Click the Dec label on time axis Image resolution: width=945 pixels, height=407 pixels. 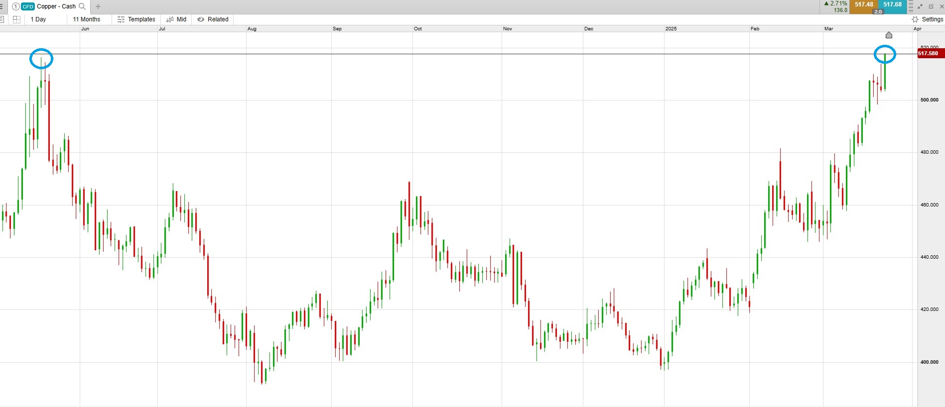(x=589, y=29)
